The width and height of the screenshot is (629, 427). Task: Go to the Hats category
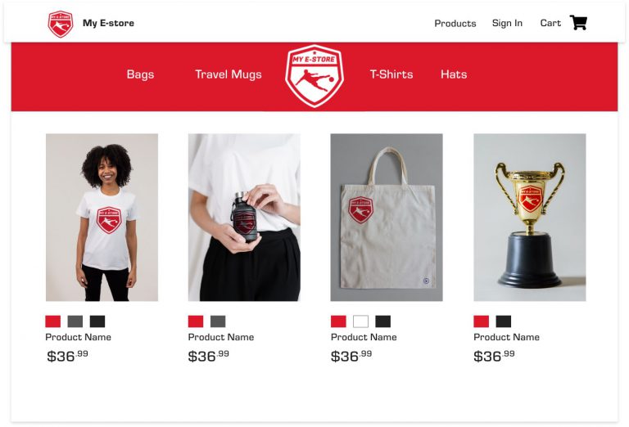coord(454,74)
